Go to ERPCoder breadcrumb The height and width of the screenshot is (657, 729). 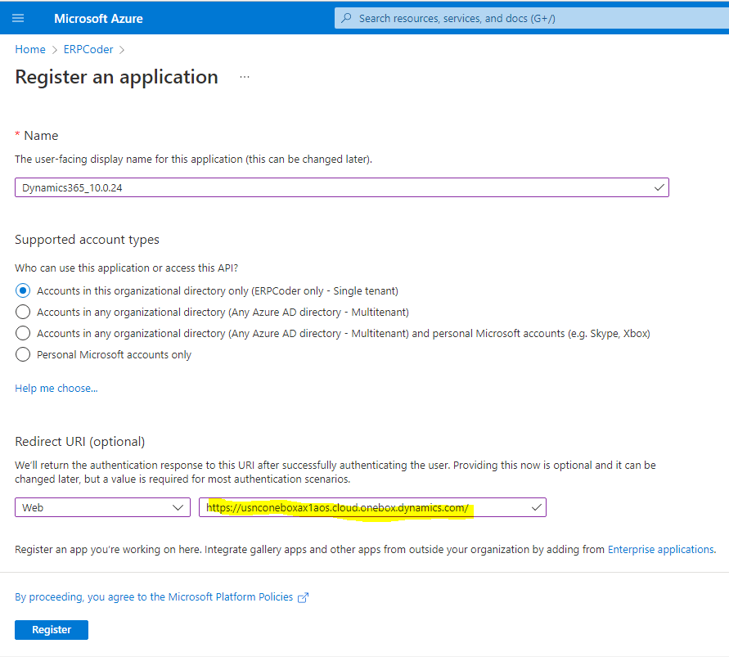coord(88,49)
